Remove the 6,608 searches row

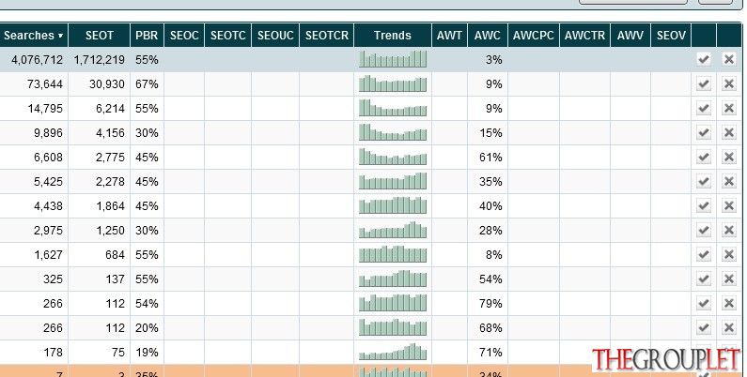pos(729,157)
